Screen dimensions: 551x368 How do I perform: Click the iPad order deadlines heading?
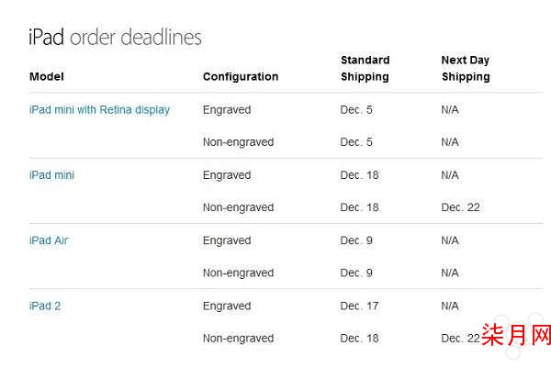coord(116,37)
